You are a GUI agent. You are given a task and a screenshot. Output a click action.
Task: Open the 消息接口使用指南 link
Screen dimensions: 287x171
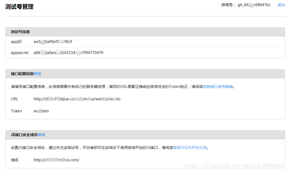click(x=218, y=87)
